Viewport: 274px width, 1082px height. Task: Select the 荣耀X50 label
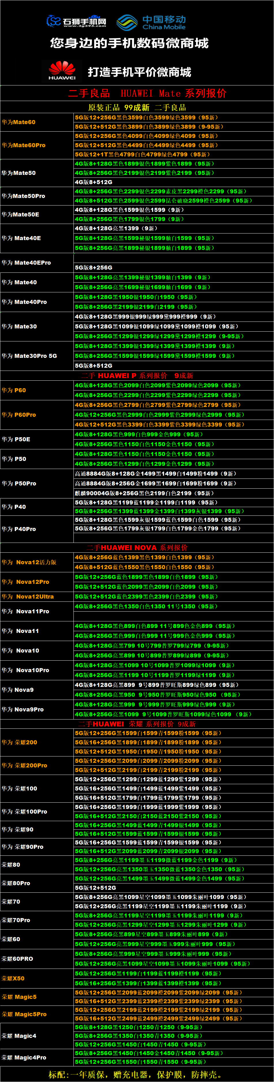tap(13, 978)
